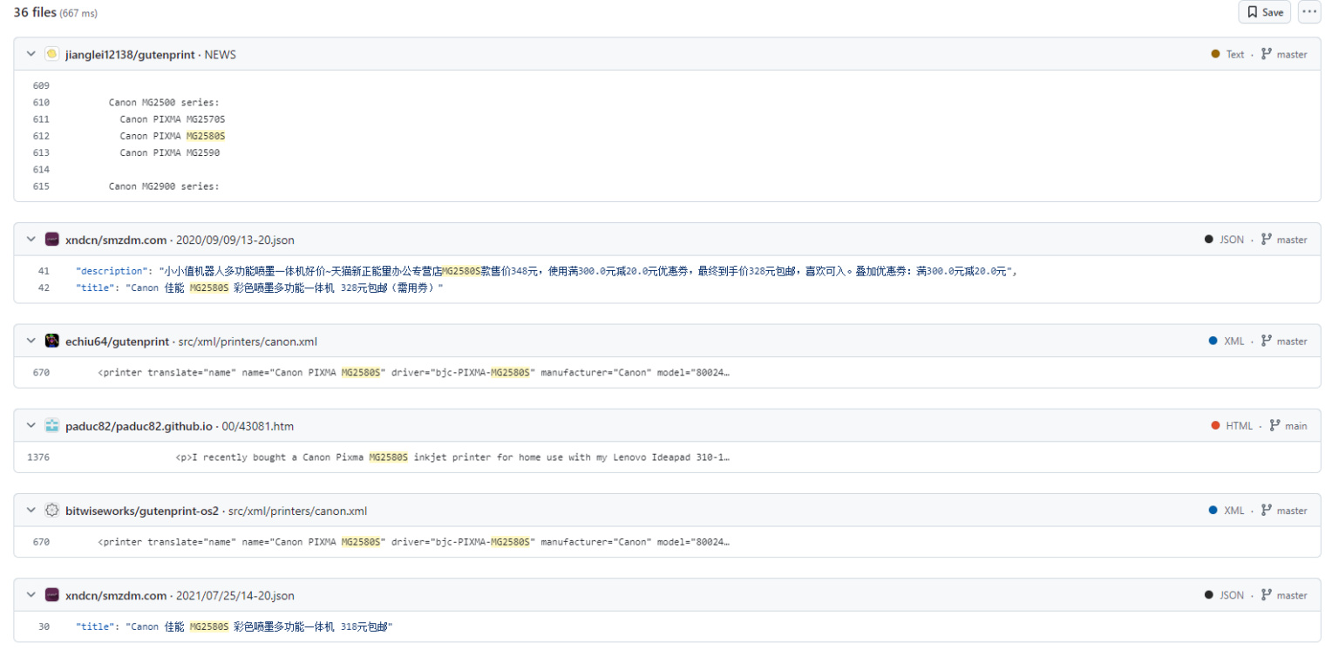
Task: Collapse the bitwiseworks/gutenprint-os2 result
Action: (x=31, y=511)
